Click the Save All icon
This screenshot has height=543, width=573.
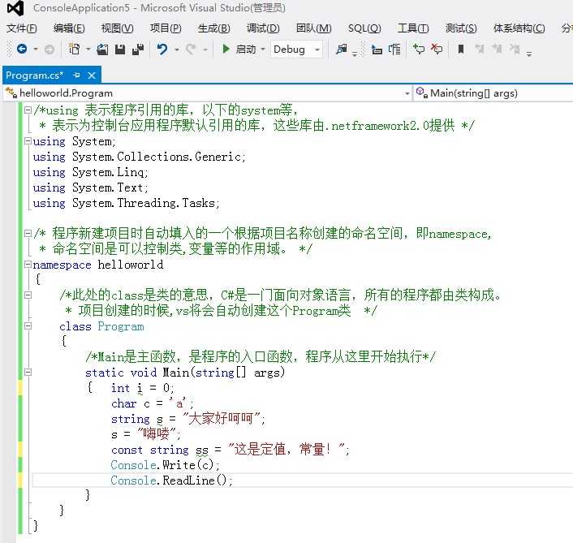tap(138, 49)
